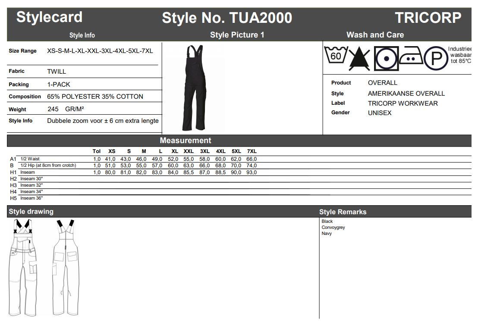This screenshot has width=478, height=322.
Task: Click the back view style drawing
Action: coord(65,267)
